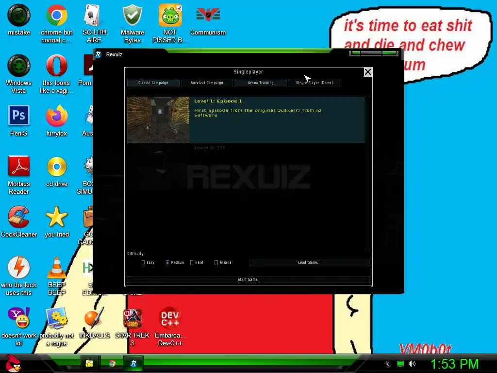Expand the hidden tray icons arrow
Screen dimensions: 497x373
pyautogui.click(x=388, y=364)
